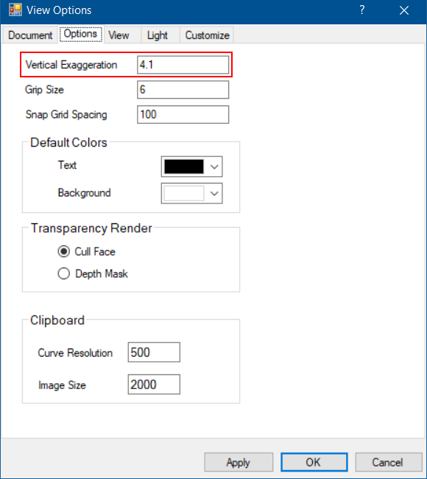
Task: Switch to the Document tab
Action: (30, 35)
